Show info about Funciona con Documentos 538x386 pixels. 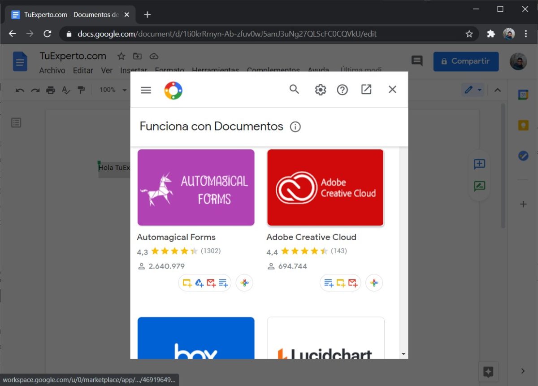[295, 127]
